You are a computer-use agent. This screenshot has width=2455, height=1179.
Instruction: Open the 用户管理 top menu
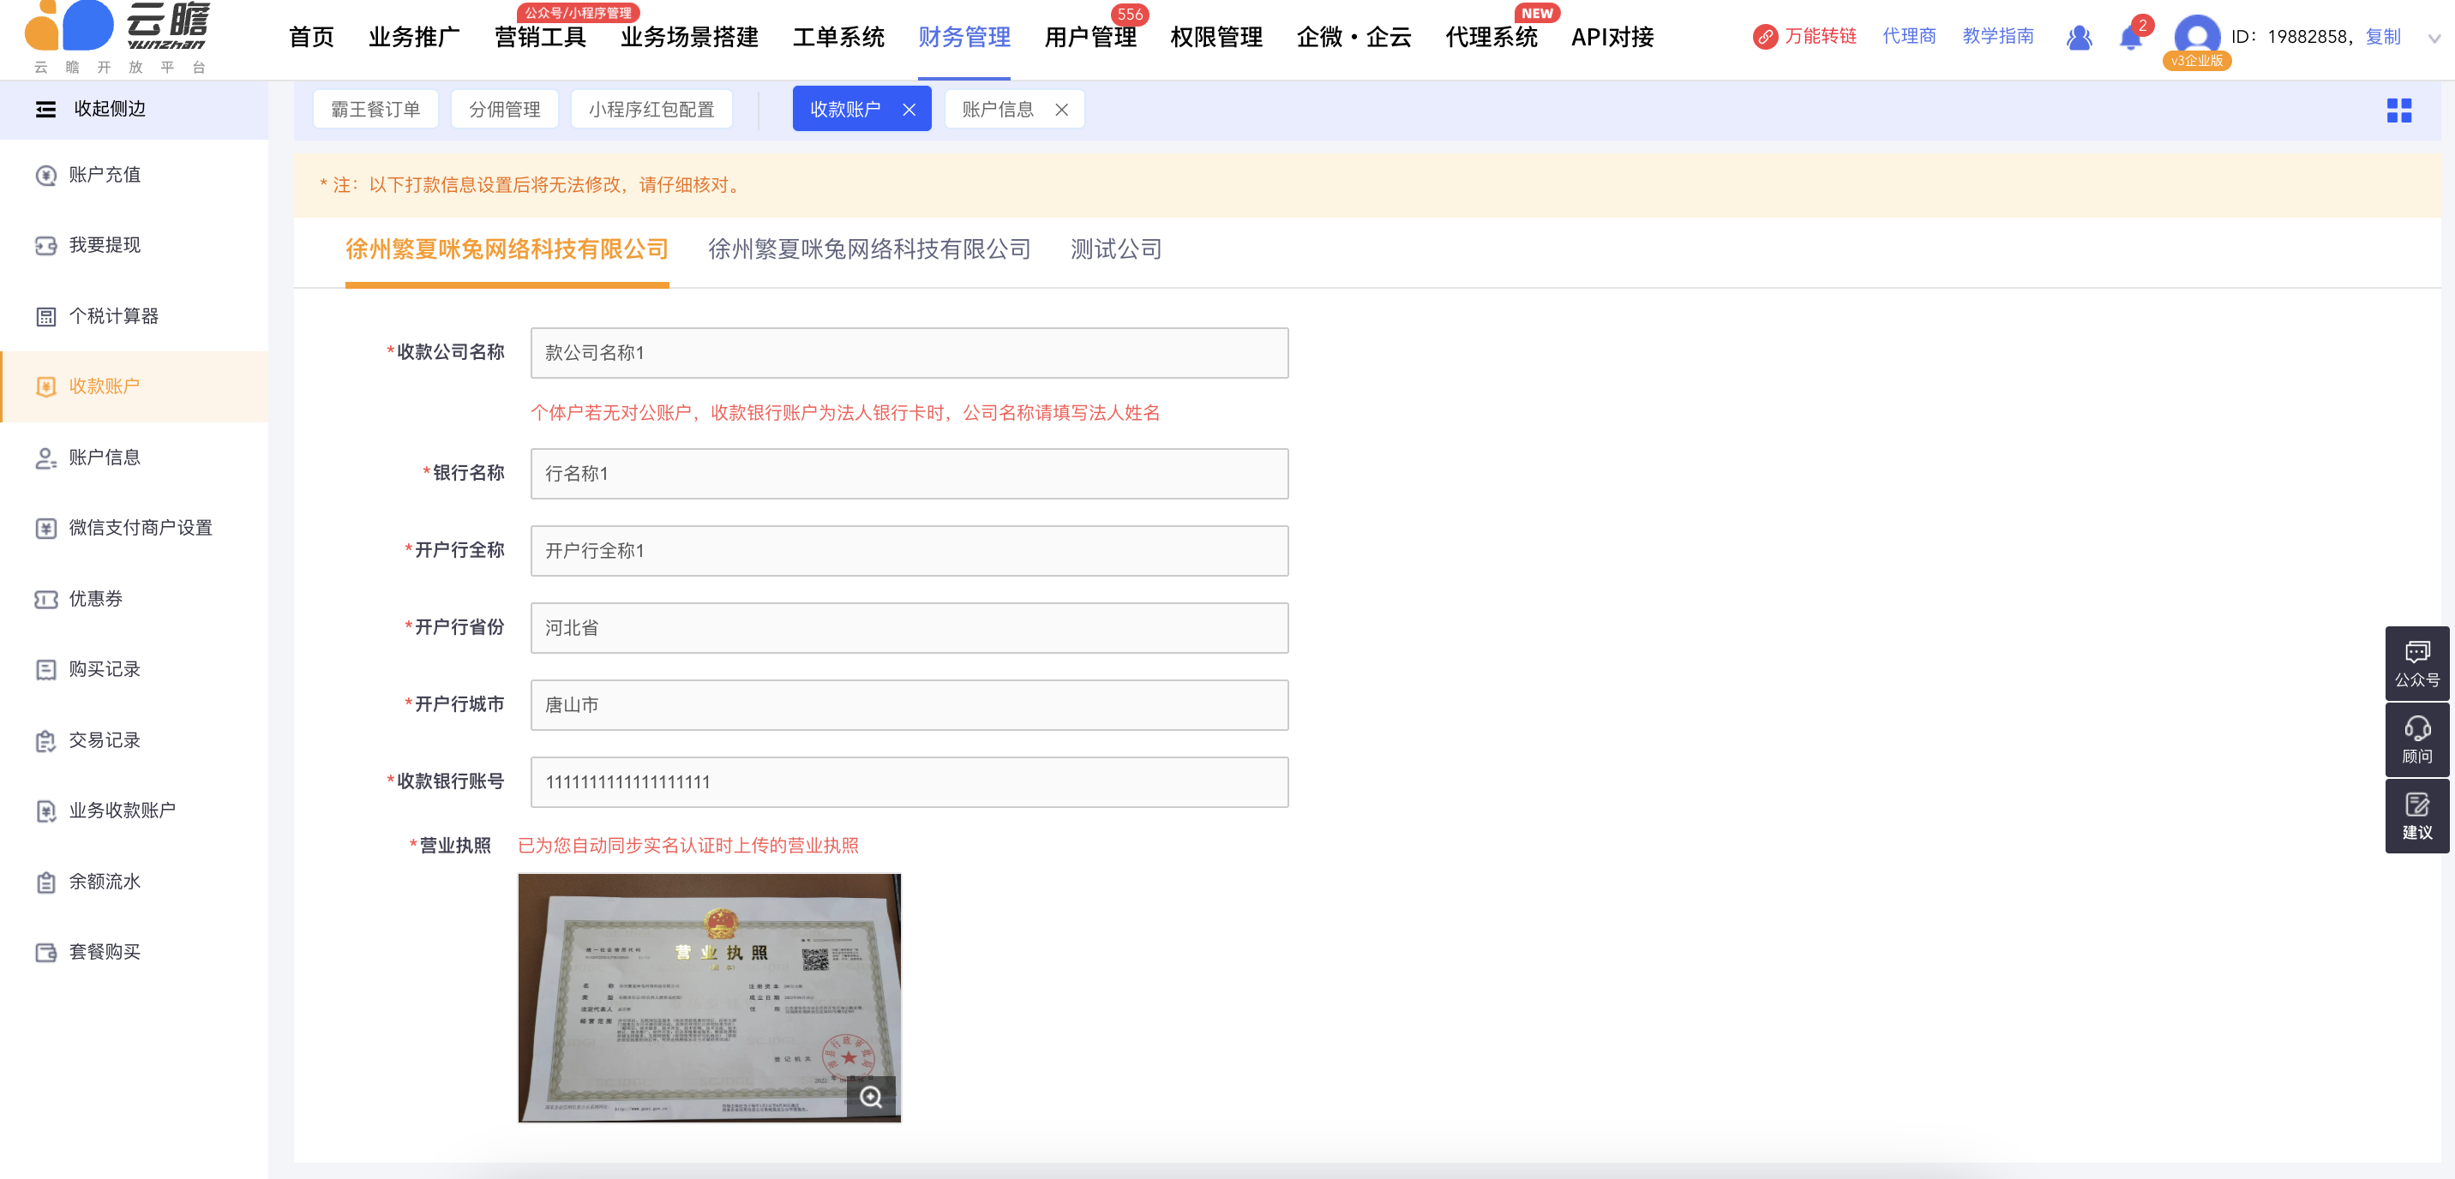pos(1089,38)
